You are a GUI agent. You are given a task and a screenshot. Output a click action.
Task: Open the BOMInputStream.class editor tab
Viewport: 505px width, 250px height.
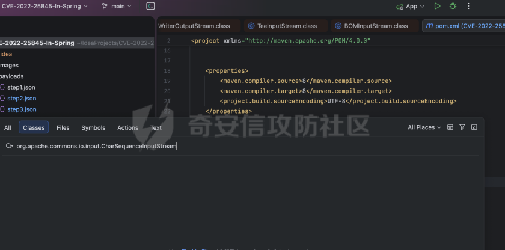(x=372, y=26)
